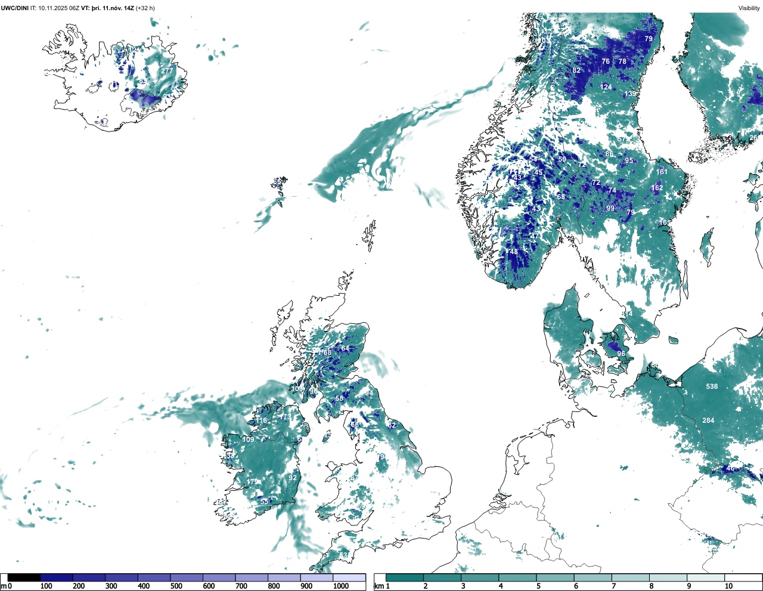Click the '48' value in southern Norway
The height and width of the screenshot is (591, 763).
514,252
